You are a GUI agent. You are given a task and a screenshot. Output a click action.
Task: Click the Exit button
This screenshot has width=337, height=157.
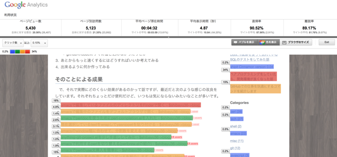(327, 43)
